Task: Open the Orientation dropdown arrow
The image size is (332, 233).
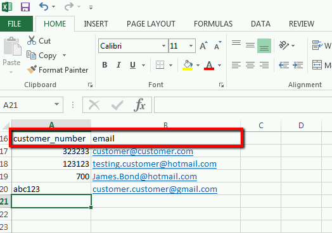Action: coord(293,45)
